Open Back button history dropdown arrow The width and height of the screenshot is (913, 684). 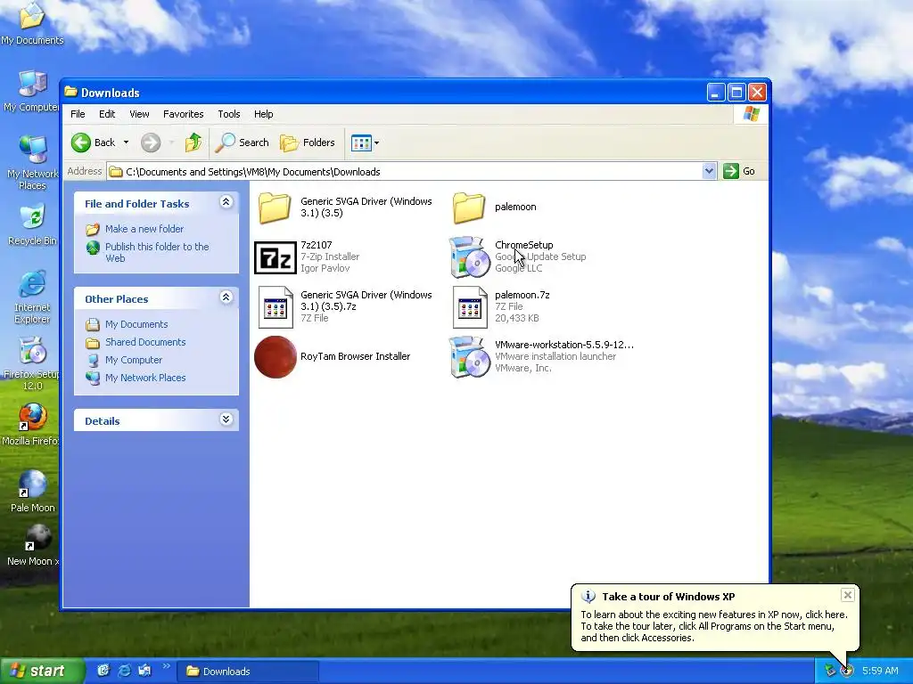pyautogui.click(x=126, y=142)
